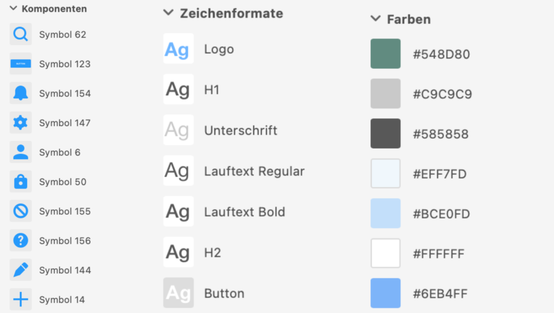The width and height of the screenshot is (554, 313).
Task: Click the green #548D80 color swatch
Action: (385, 54)
